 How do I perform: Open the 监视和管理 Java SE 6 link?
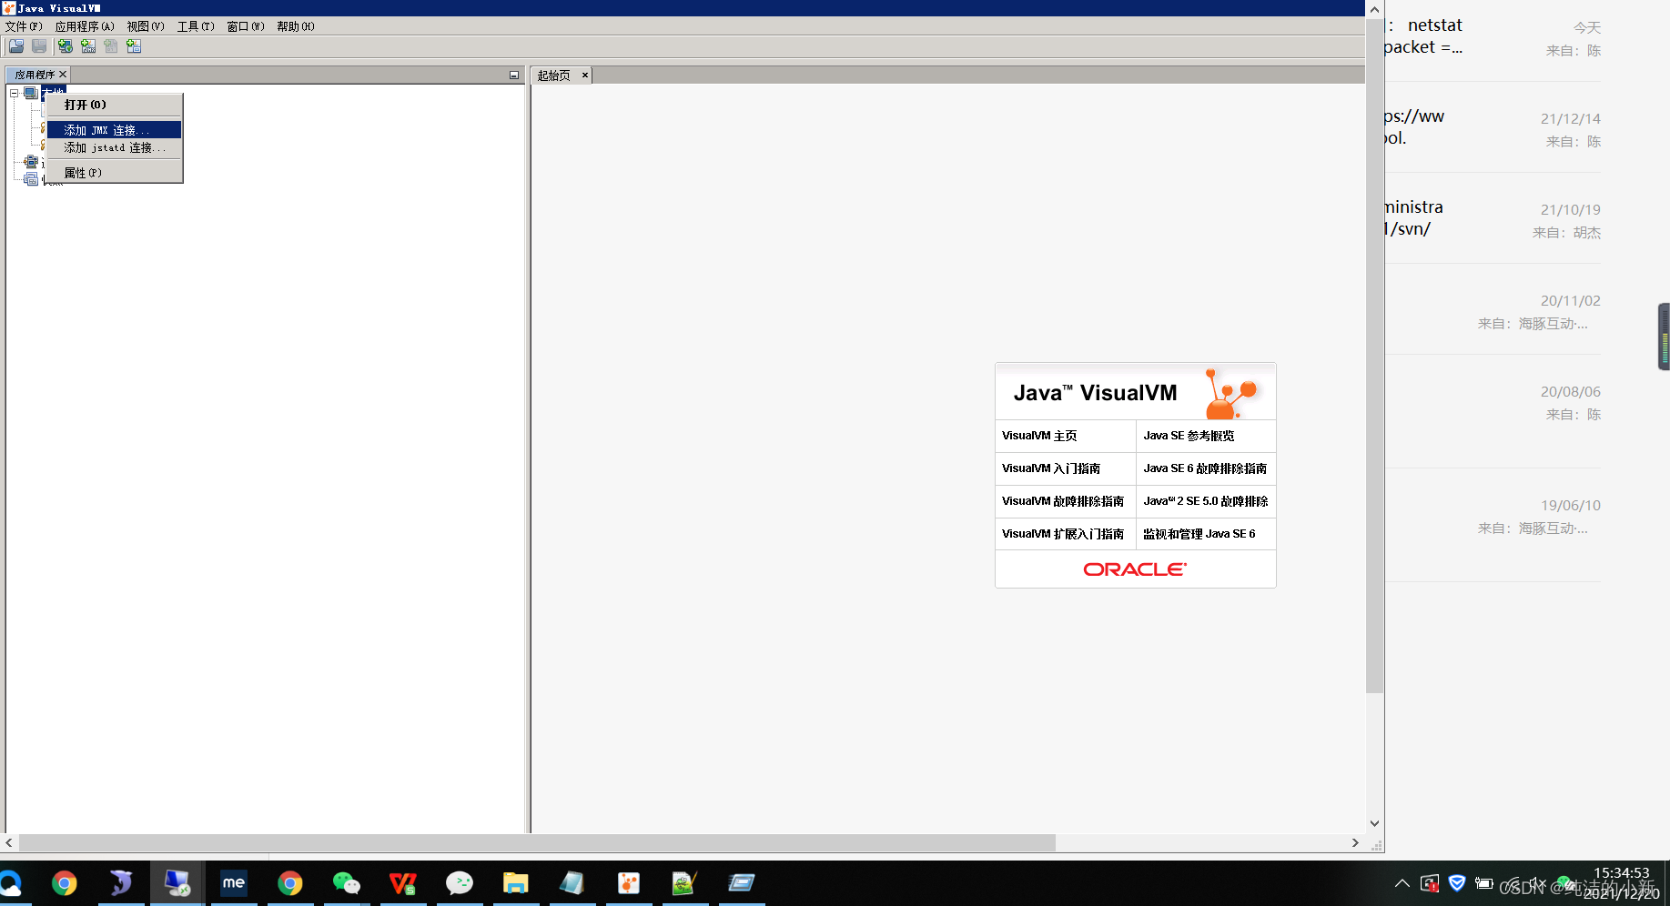pos(1199,534)
